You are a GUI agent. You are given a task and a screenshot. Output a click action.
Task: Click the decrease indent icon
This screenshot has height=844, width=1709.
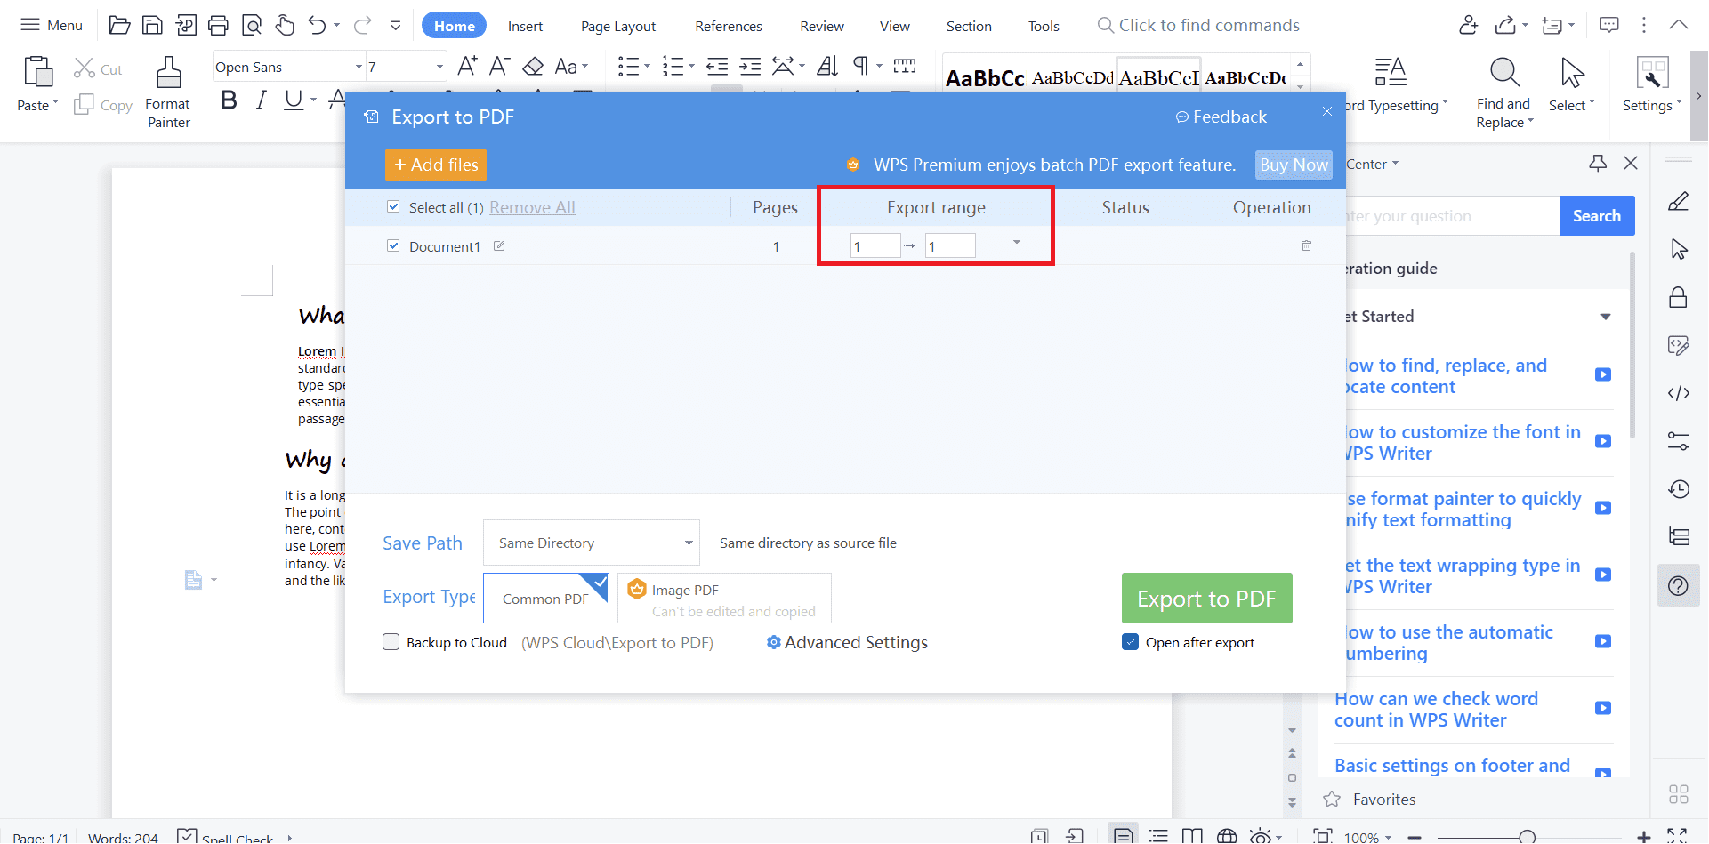717,66
